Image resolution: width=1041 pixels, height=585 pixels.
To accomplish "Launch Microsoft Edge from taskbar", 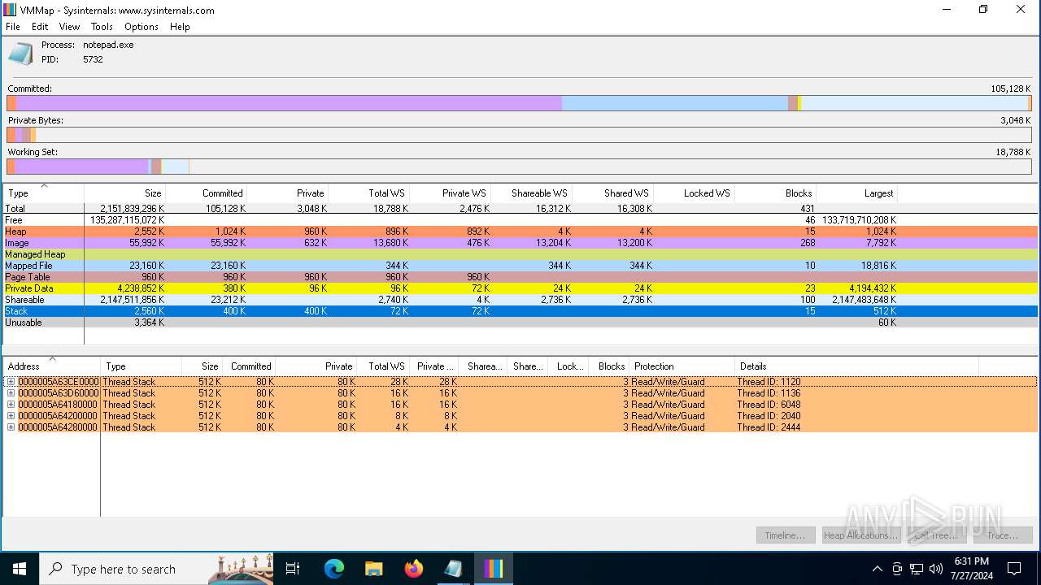I will [333, 569].
